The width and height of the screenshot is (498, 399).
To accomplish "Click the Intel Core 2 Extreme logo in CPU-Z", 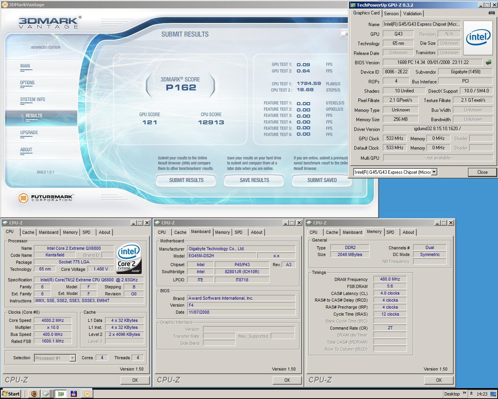I will 129,259.
